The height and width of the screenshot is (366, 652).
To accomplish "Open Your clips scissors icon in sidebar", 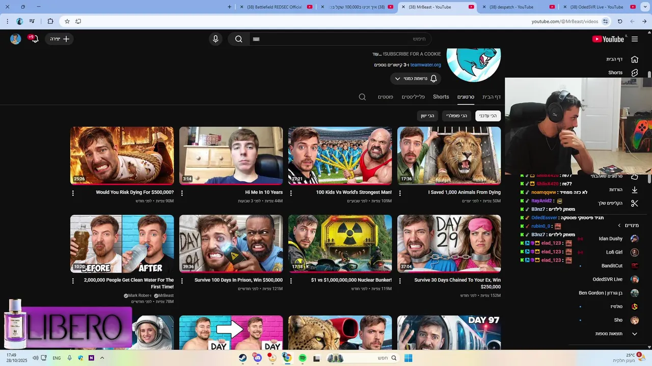I will (x=635, y=203).
